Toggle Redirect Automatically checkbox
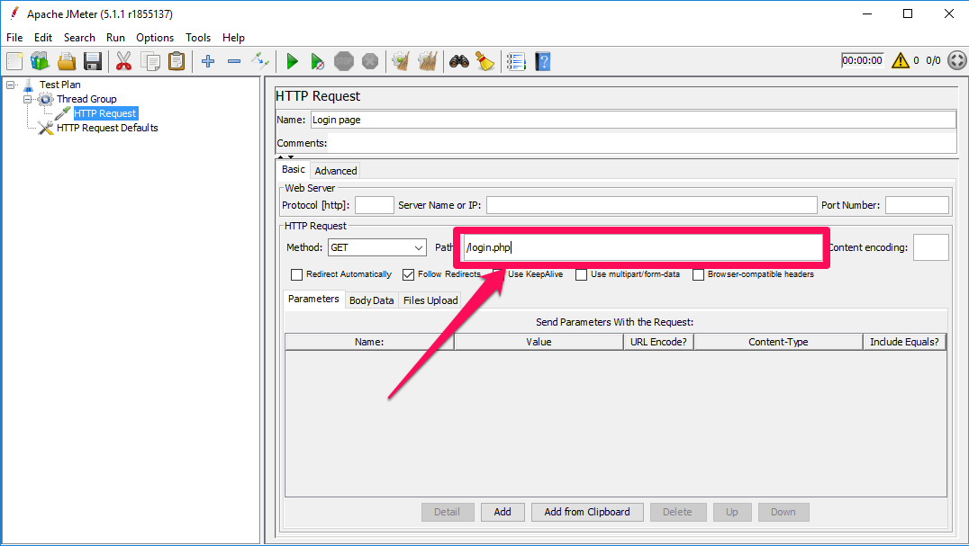Image resolution: width=969 pixels, height=546 pixels. 296,274
